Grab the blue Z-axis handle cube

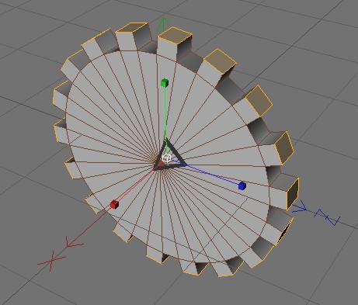pyautogui.click(x=242, y=185)
